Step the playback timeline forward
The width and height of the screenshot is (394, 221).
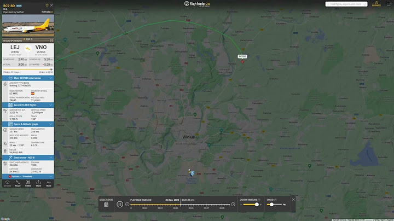233,205
